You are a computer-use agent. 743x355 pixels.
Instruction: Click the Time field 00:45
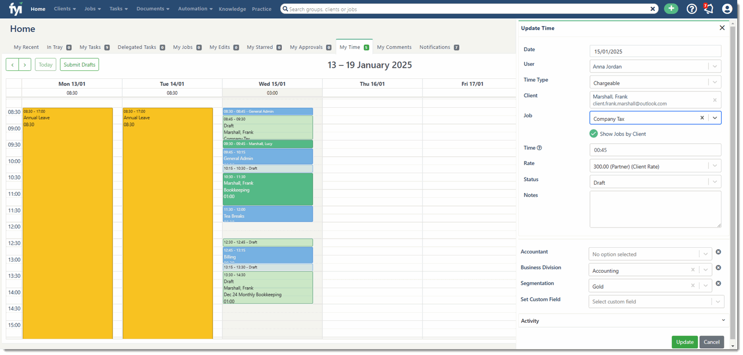[x=655, y=150]
